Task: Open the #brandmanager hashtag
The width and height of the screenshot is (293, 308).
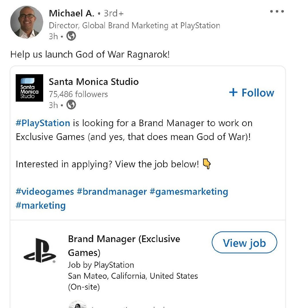Action: 112,192
